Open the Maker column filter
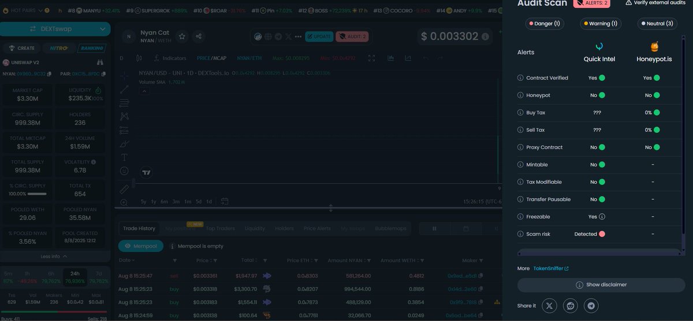Screen dimensions: 693x321 (482, 260)
